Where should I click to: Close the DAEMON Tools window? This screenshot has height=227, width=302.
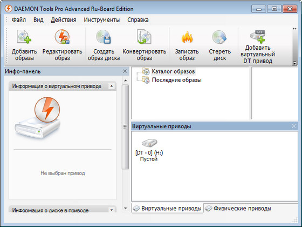pos(290,9)
